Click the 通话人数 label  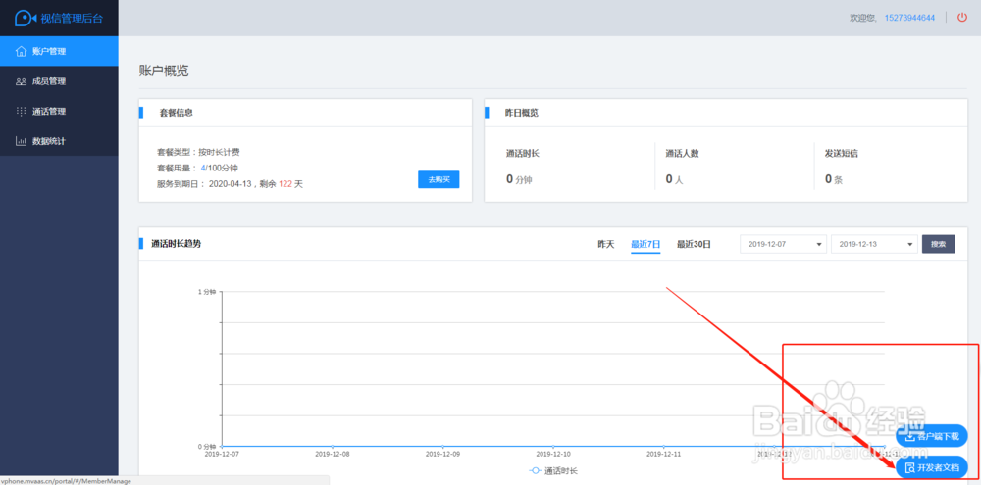(x=682, y=153)
